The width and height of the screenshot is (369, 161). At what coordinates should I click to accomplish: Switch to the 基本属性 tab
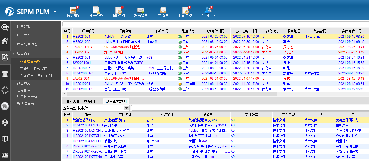[72, 101]
